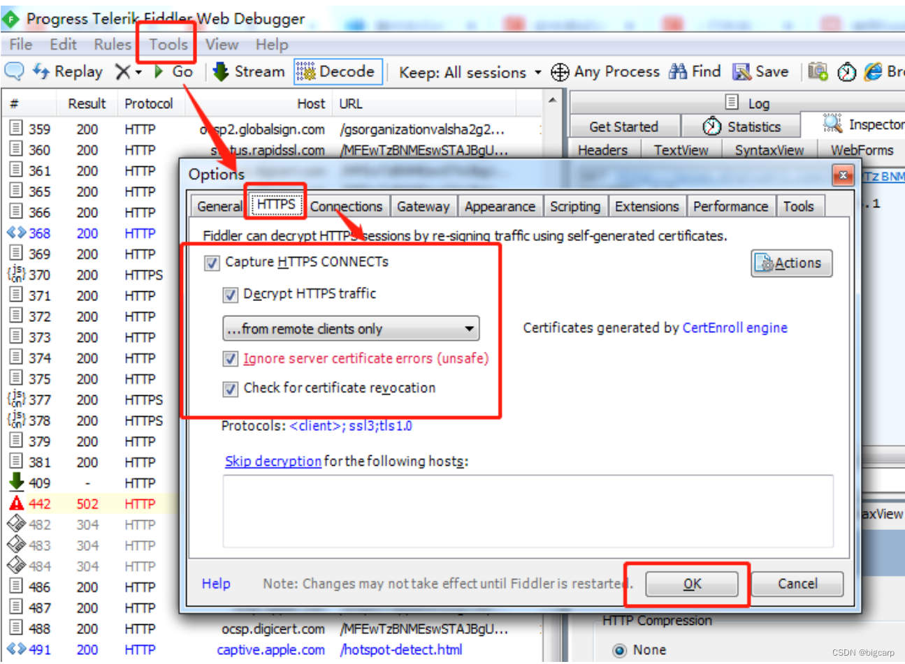Open the Log tab
Image resolution: width=905 pixels, height=664 pixels.
click(748, 103)
